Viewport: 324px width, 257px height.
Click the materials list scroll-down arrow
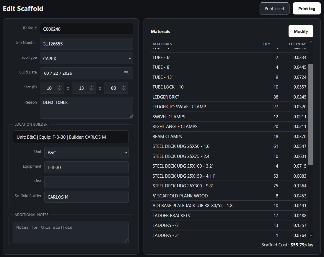pos(311,235)
